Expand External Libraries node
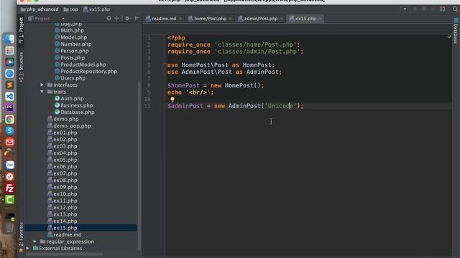The image size is (460, 258). (27, 248)
